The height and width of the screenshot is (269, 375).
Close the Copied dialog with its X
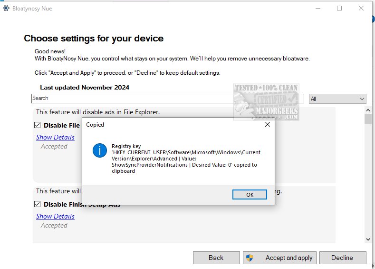point(268,124)
